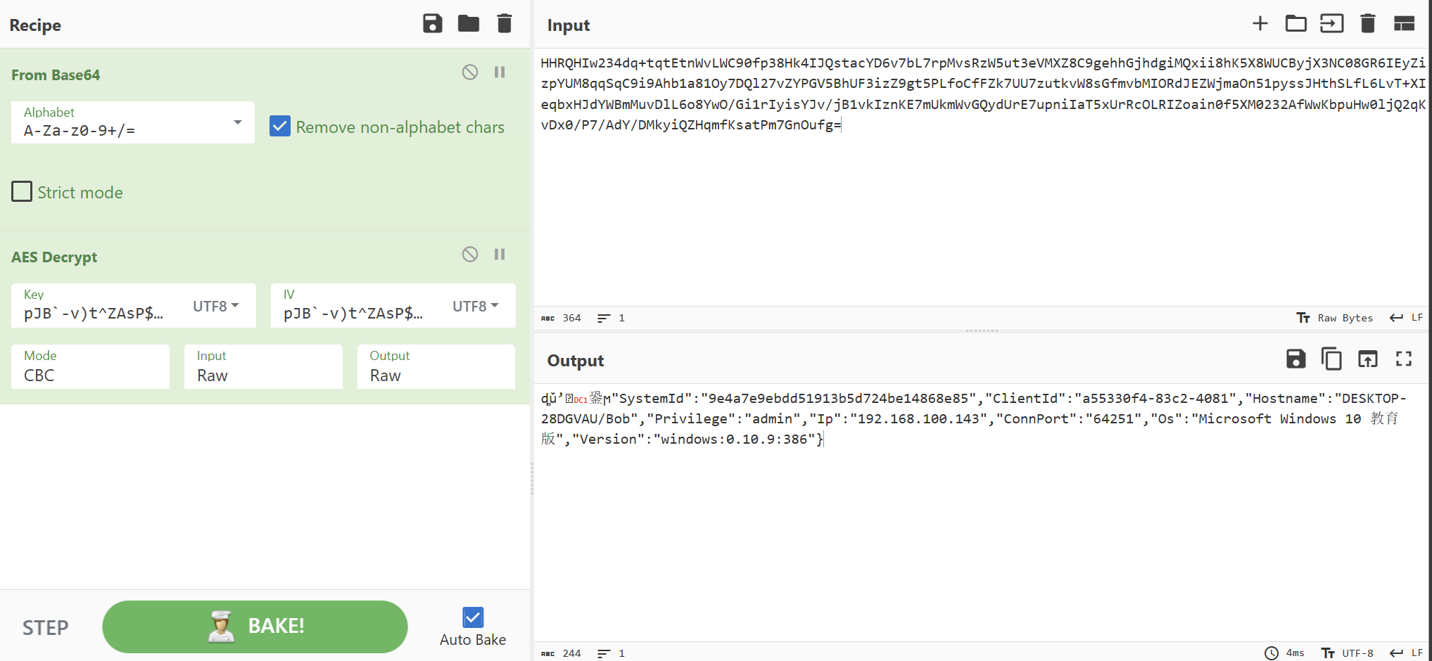Click the STEP button
The width and height of the screenshot is (1432, 661).
[x=46, y=627]
